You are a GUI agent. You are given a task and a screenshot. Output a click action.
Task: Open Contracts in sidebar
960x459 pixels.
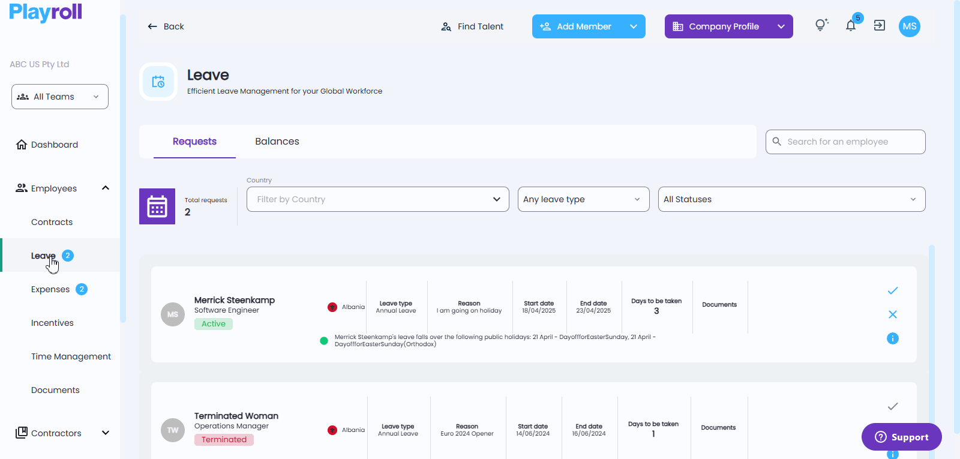click(x=52, y=222)
